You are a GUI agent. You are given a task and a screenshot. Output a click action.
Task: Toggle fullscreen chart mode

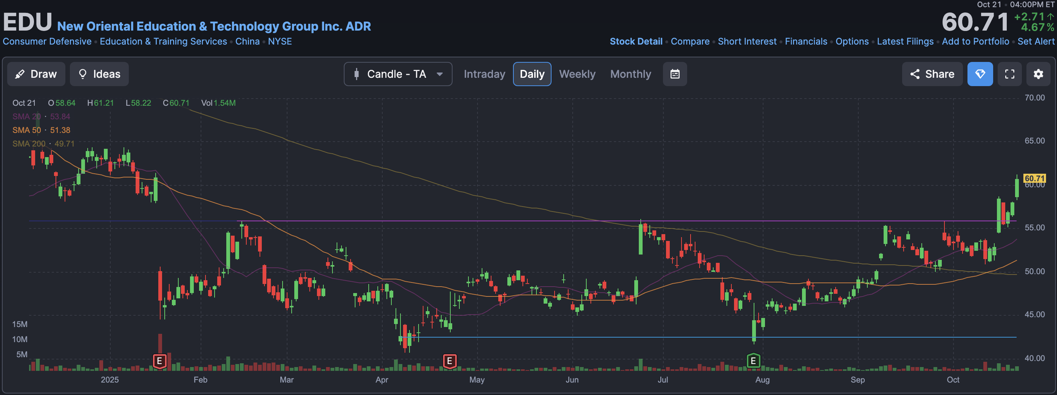click(x=1009, y=74)
